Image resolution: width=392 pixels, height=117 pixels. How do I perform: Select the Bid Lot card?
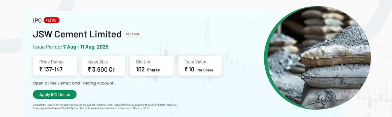(152, 66)
